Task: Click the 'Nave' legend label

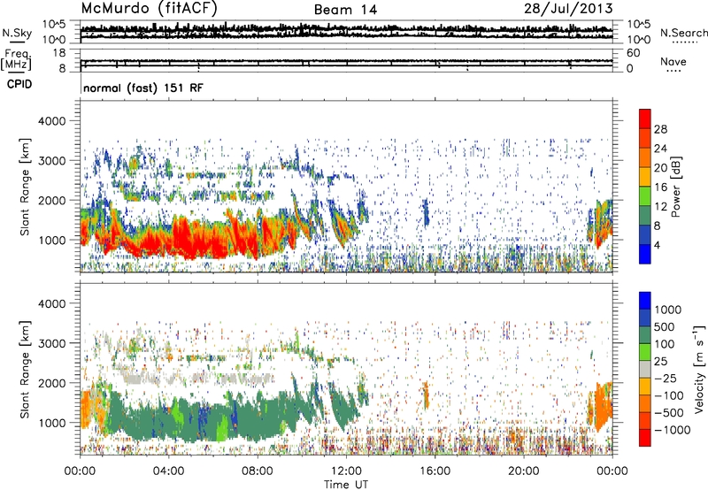Action: [673, 62]
